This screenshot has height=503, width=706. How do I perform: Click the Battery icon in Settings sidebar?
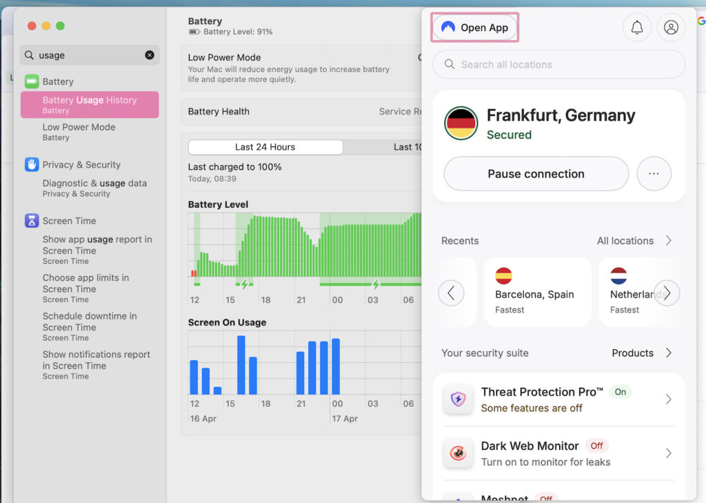point(32,81)
